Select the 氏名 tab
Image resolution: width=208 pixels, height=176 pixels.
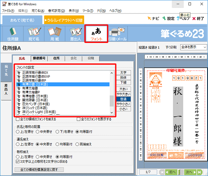click(22, 58)
